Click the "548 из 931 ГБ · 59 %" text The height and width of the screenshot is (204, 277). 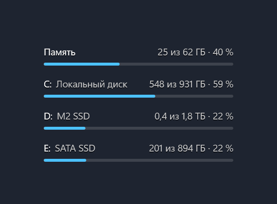191,84
